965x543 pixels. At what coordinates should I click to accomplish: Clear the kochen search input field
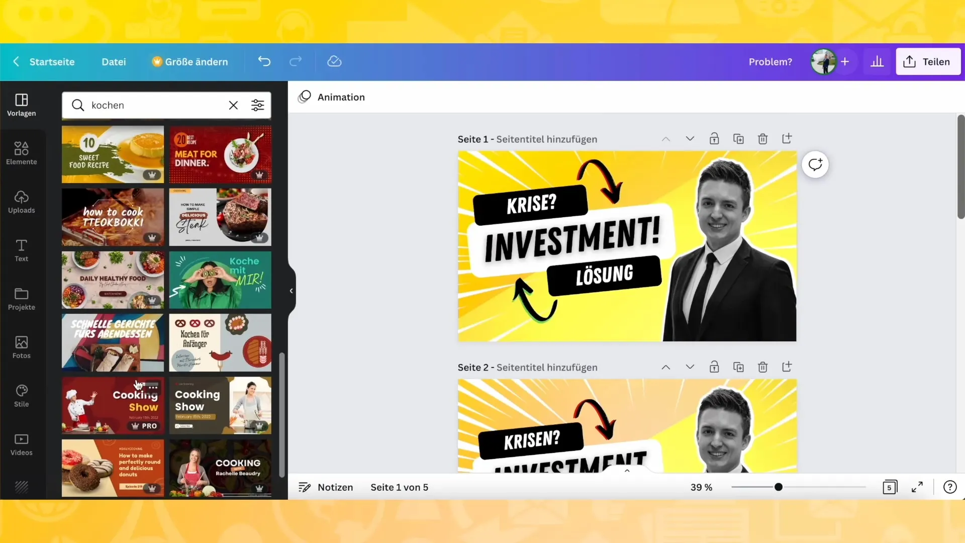pos(233,105)
